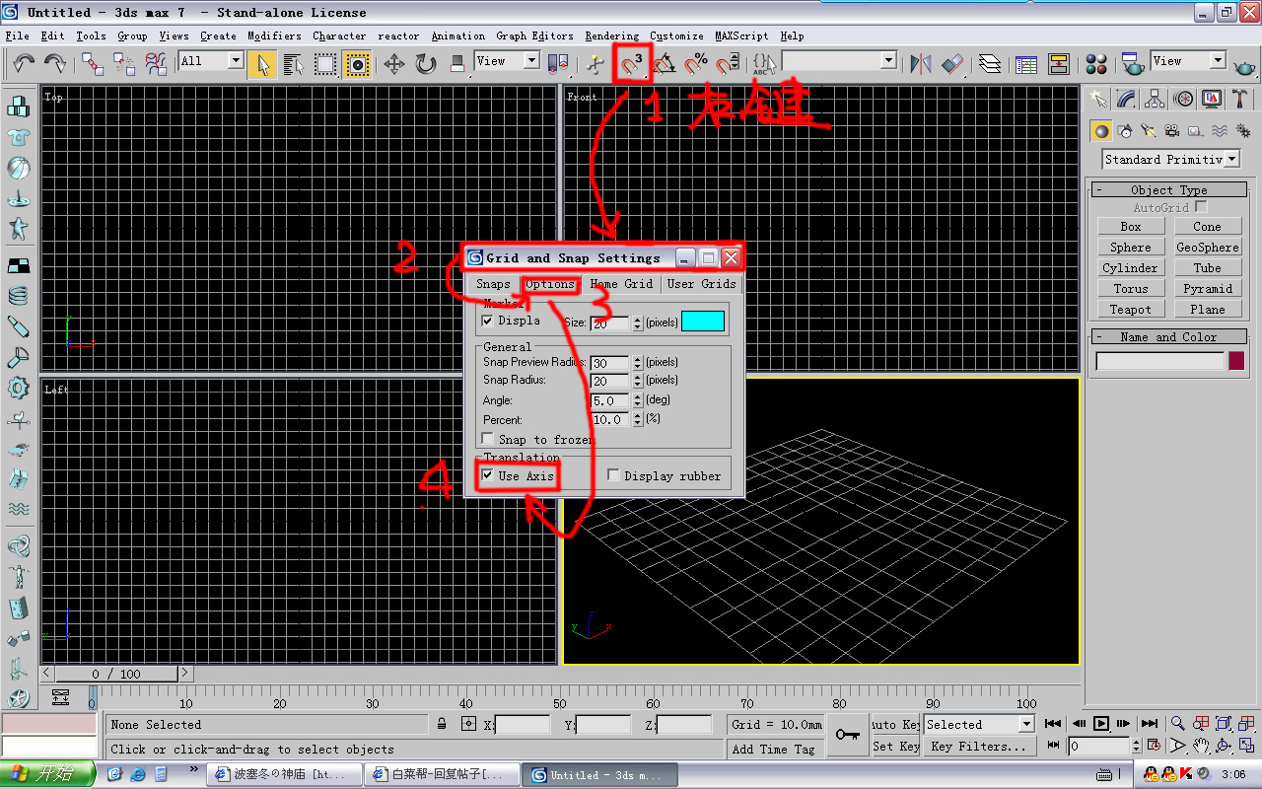
Task: Activate the Select and Move tool
Action: [x=393, y=64]
